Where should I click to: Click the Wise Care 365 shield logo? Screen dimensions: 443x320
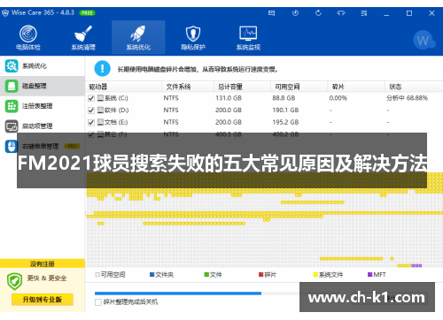5,13
